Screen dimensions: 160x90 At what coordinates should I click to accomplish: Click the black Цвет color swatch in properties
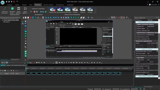click(148, 62)
